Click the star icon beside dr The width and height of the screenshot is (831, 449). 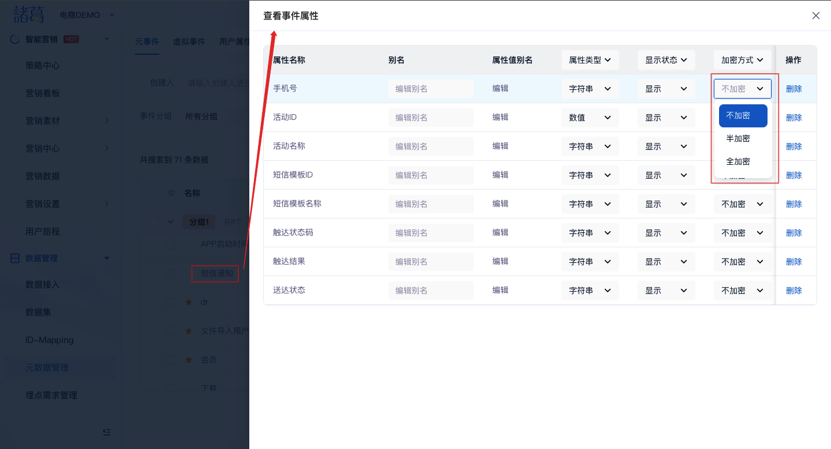pos(188,302)
